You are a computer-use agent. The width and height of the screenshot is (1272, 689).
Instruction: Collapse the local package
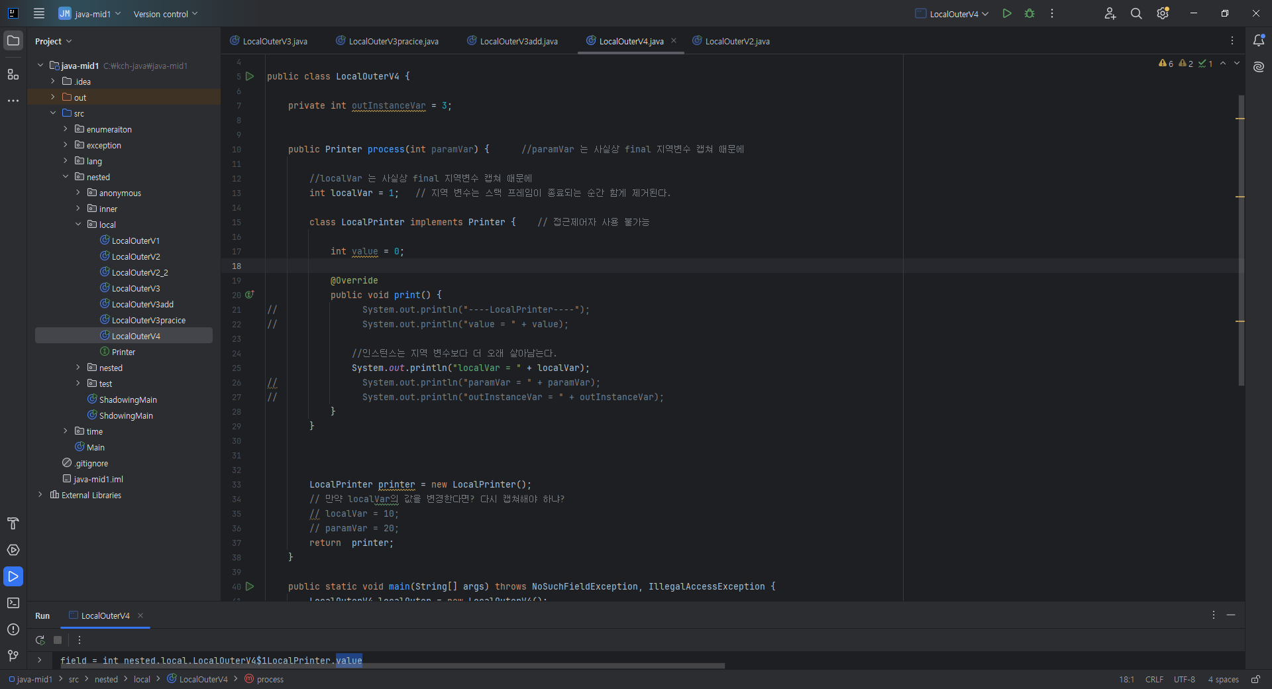[78, 225]
